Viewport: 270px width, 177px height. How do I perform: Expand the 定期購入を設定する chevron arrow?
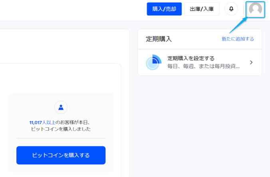coord(251,62)
